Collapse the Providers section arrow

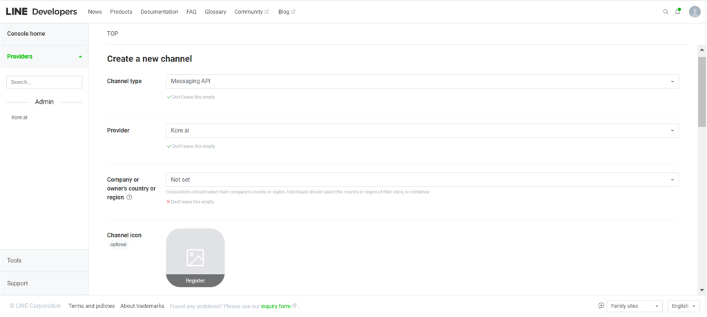pyautogui.click(x=80, y=57)
